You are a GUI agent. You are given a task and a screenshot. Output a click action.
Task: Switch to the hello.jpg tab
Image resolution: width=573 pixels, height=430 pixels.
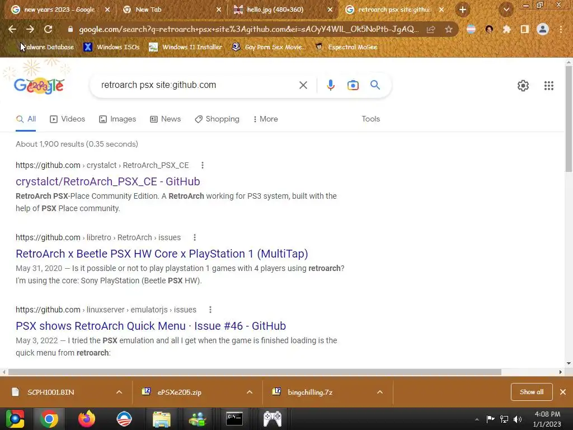275,10
